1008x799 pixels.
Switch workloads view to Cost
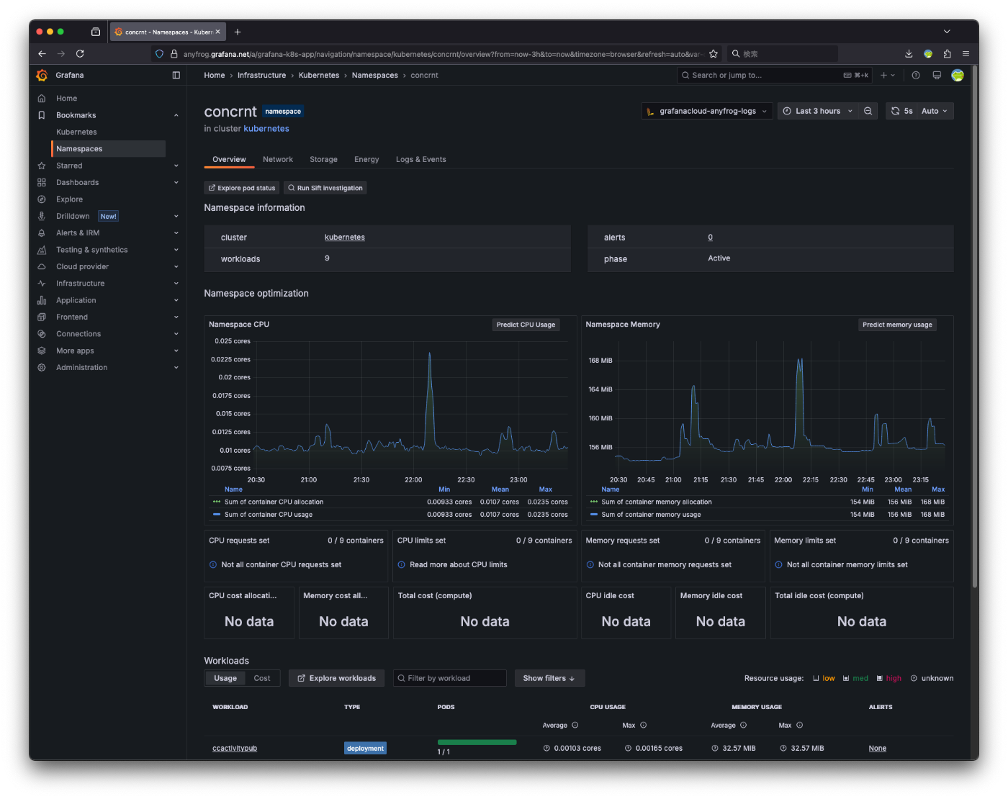[262, 678]
